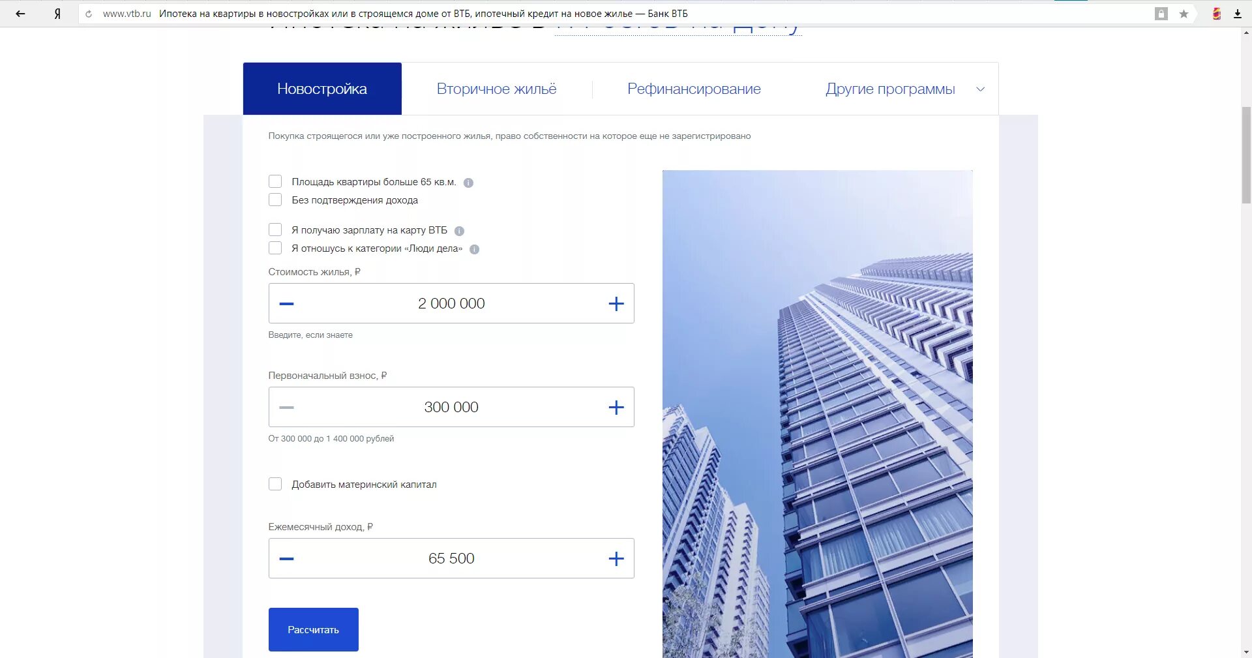This screenshot has height=658, width=1252.
Task: Edit the housing cost field 2 000 000
Action: [451, 303]
